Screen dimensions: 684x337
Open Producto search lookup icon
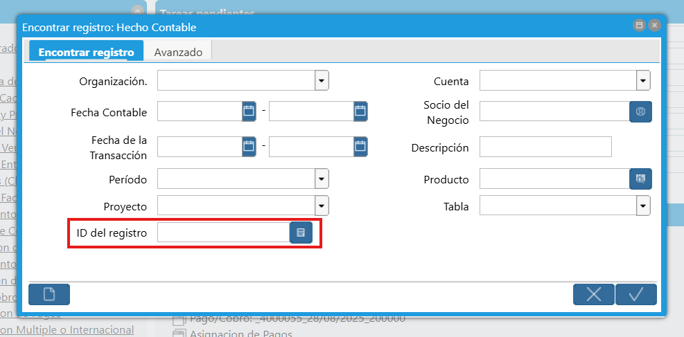click(x=640, y=179)
